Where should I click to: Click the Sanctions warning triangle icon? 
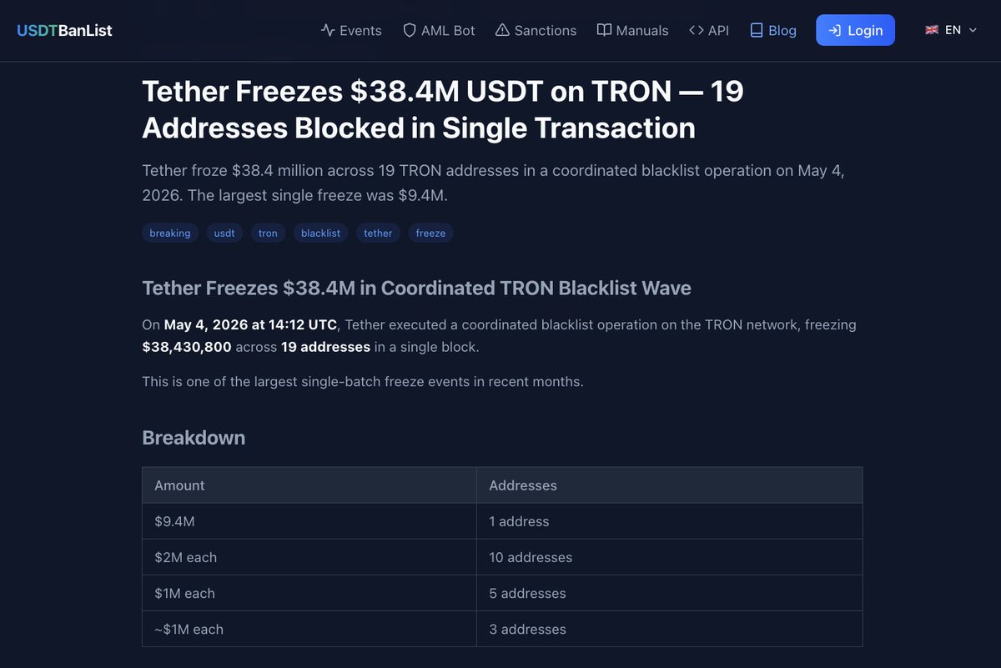pyautogui.click(x=502, y=30)
